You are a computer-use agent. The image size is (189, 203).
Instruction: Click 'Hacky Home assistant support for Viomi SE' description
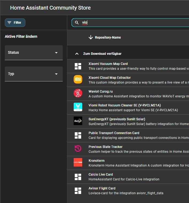(x=133, y=110)
